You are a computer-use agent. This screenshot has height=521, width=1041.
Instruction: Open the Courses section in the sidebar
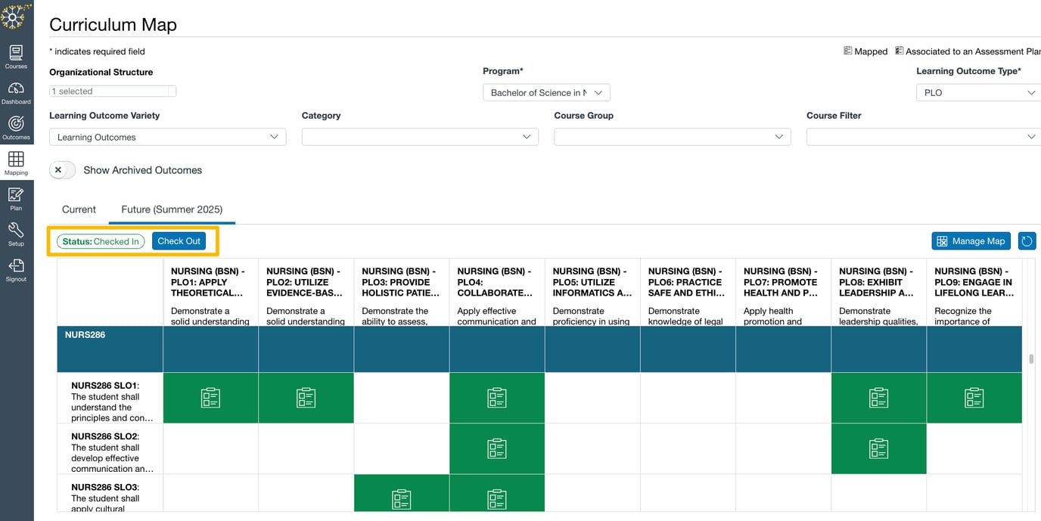(15, 53)
